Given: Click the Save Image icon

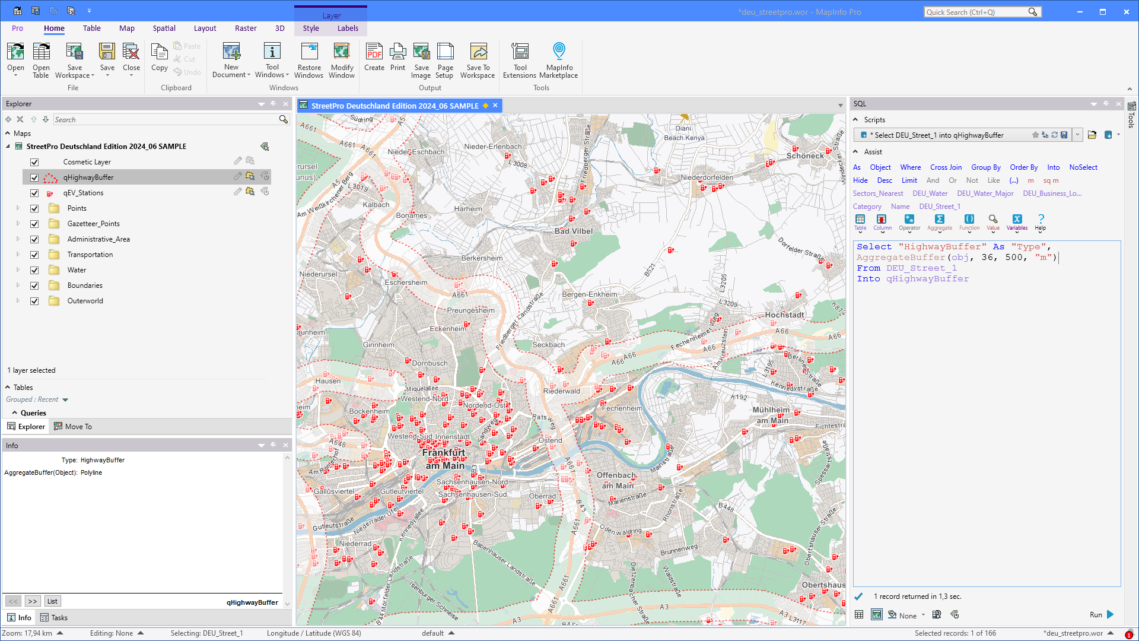Looking at the screenshot, I should pyautogui.click(x=421, y=60).
